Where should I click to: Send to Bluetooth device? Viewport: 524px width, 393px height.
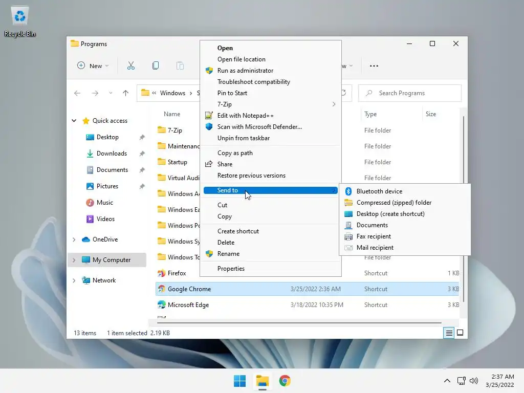[405, 191]
